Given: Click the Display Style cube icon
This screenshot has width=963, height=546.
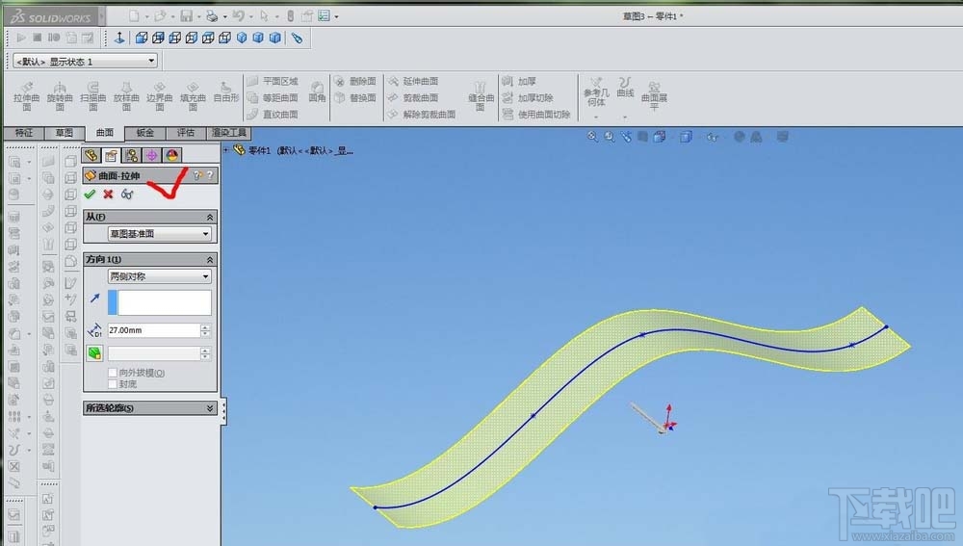Looking at the screenshot, I should coord(686,137).
